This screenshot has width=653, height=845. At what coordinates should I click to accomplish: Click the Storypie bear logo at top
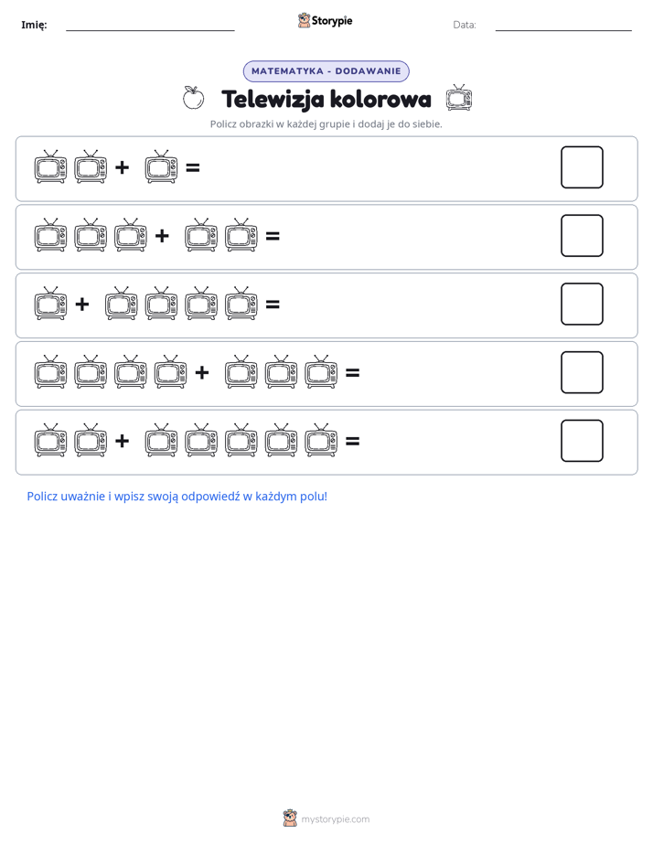304,20
